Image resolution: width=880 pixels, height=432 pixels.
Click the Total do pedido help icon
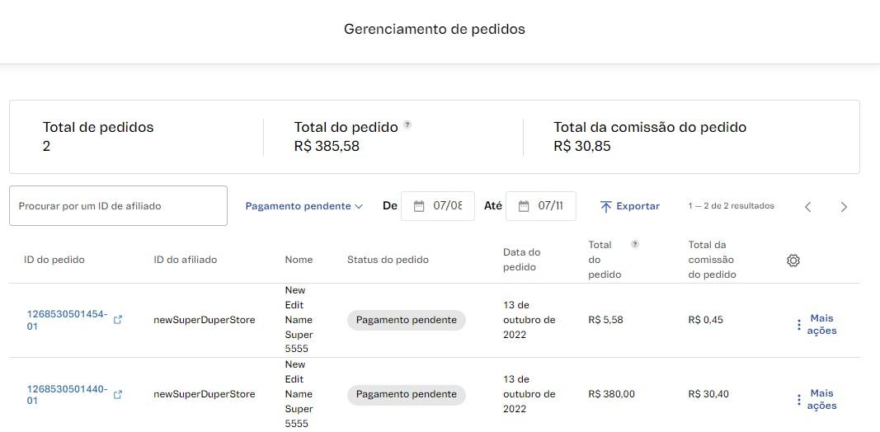407,125
